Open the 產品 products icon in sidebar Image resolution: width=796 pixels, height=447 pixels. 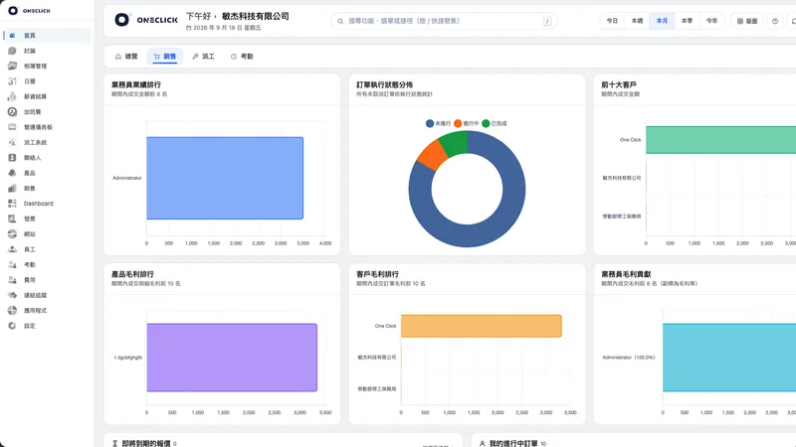(x=12, y=173)
